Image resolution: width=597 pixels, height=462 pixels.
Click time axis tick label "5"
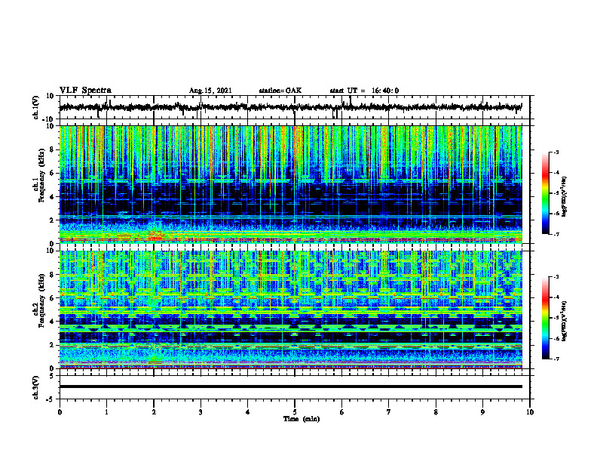[x=295, y=412]
